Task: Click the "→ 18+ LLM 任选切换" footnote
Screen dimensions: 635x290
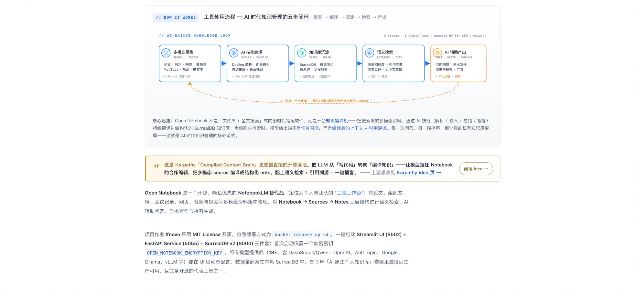Action: point(246,76)
